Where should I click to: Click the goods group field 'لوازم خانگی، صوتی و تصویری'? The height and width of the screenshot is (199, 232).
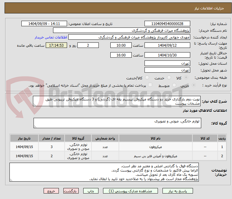coord(117,123)
